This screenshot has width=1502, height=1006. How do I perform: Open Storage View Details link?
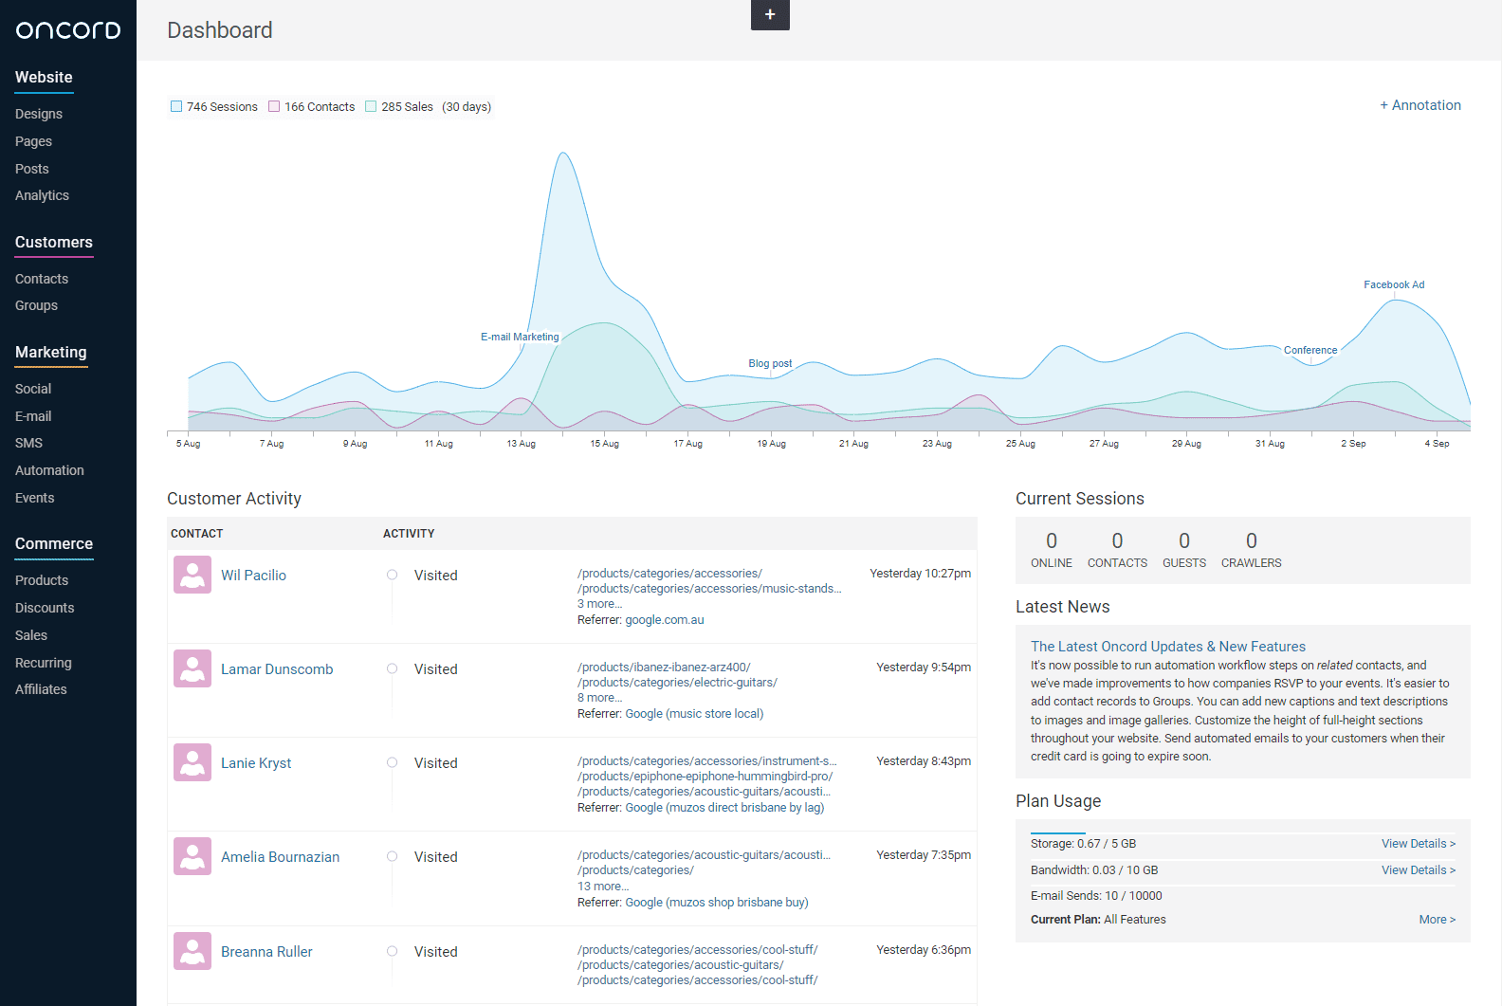click(x=1418, y=844)
